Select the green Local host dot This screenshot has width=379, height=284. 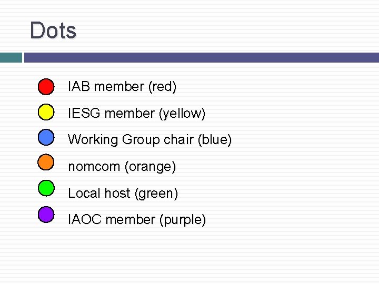pyautogui.click(x=46, y=188)
